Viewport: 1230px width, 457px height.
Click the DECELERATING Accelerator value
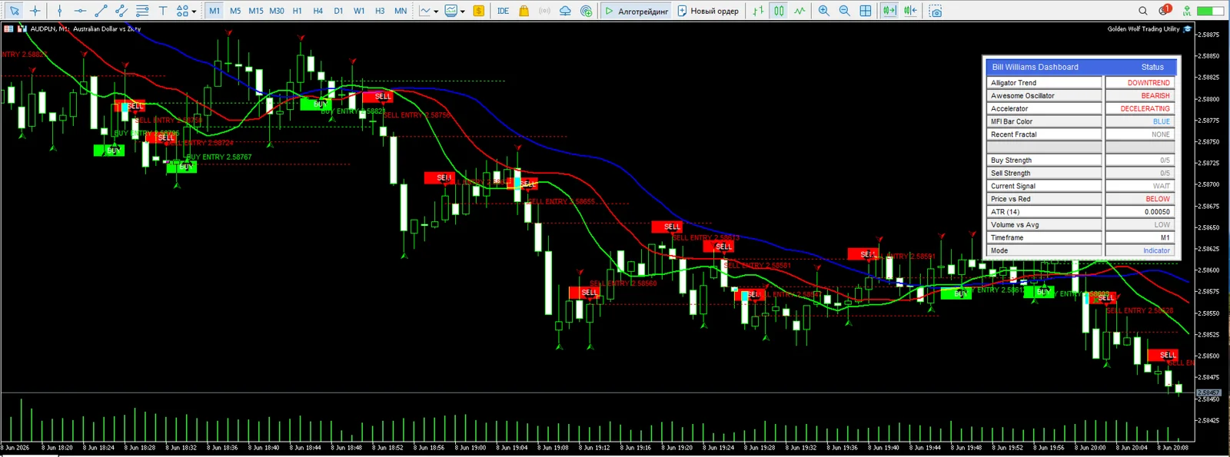click(1145, 109)
